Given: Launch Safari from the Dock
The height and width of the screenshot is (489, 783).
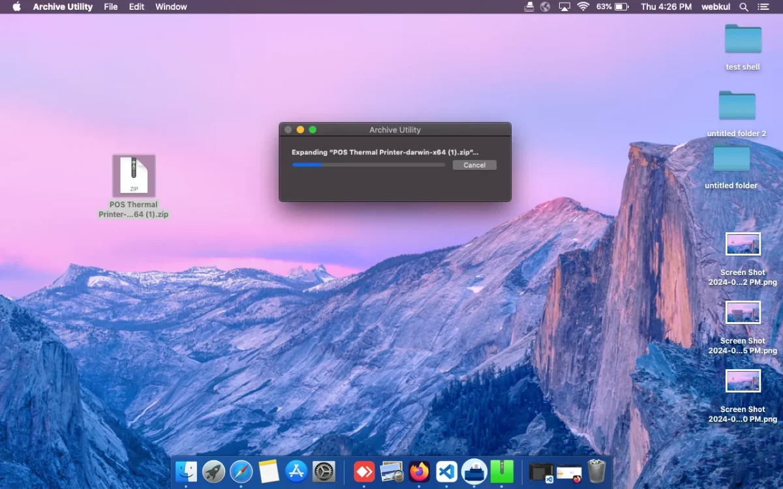Looking at the screenshot, I should [x=241, y=471].
